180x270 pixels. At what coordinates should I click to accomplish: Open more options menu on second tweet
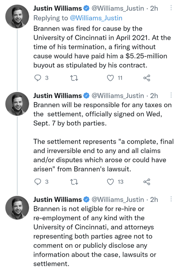tap(171, 95)
